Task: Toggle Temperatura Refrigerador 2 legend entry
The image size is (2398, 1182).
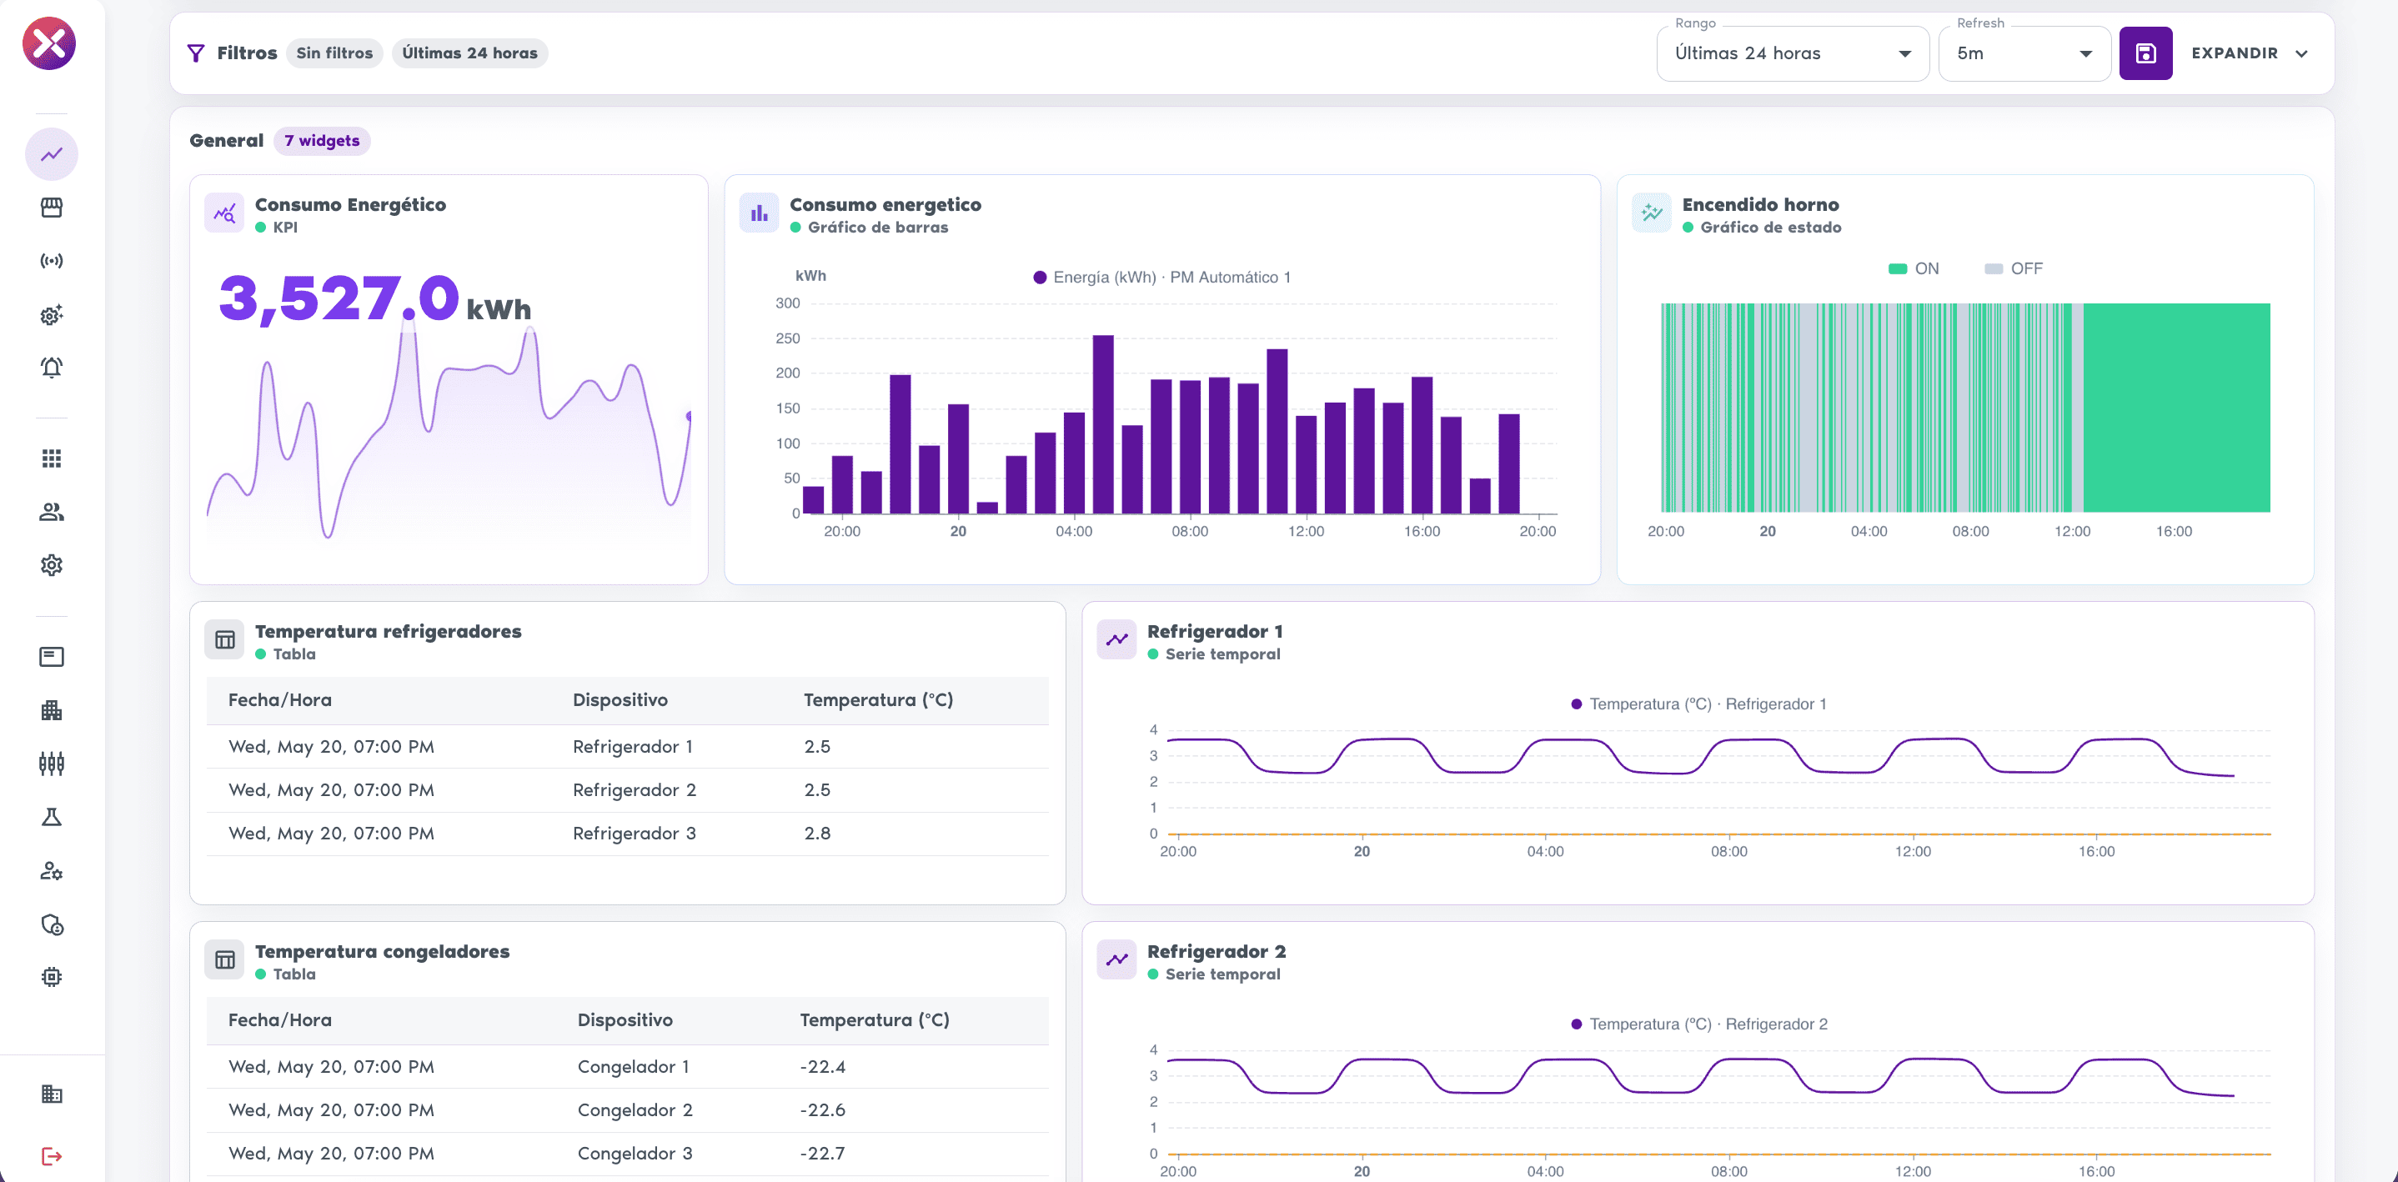Action: 1699,1024
